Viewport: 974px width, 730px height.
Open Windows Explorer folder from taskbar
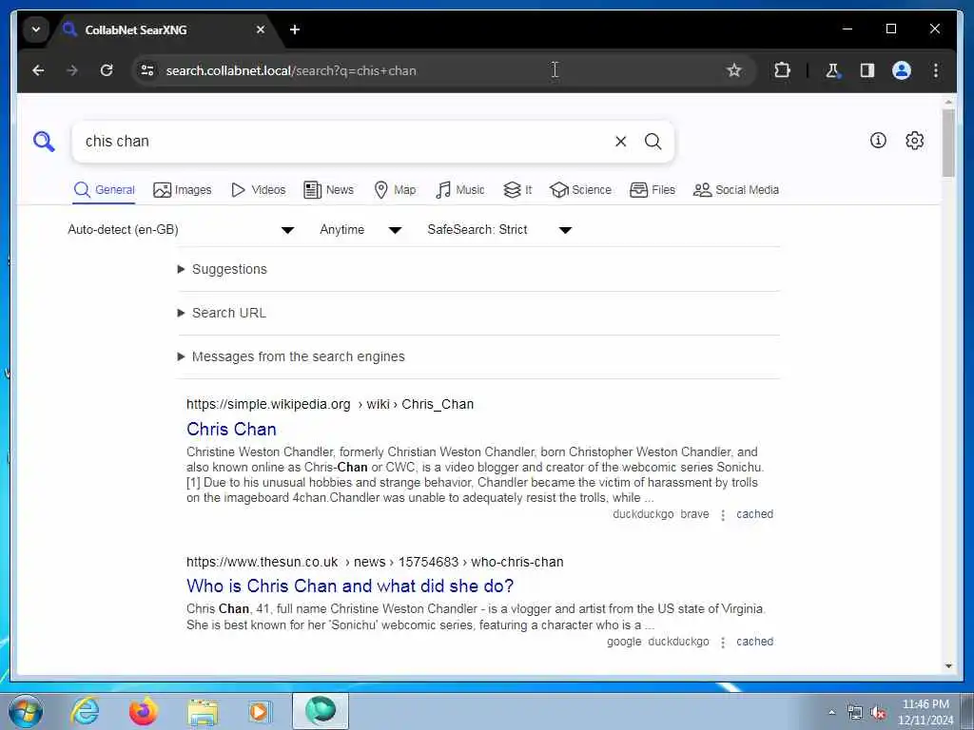point(203,713)
